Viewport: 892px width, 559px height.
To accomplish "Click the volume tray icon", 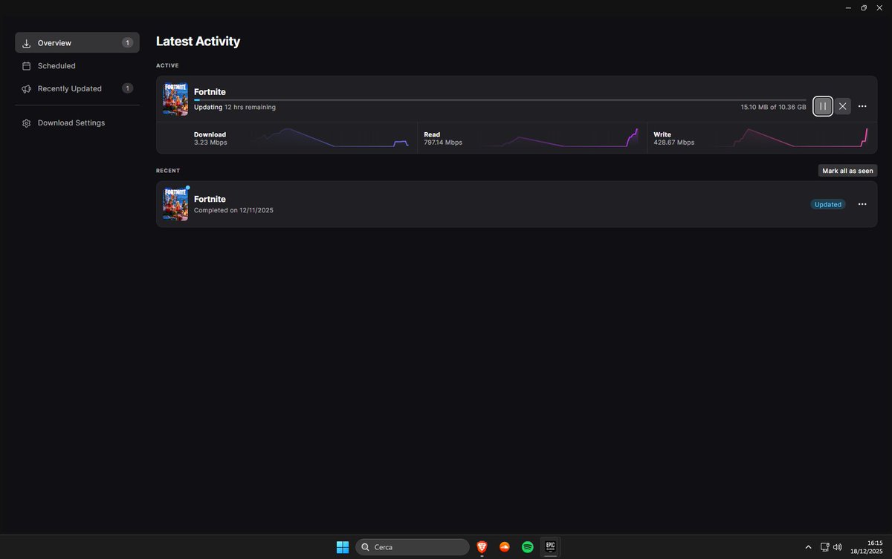I will click(x=838, y=547).
